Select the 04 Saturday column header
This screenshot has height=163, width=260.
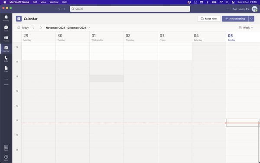coord(209,37)
